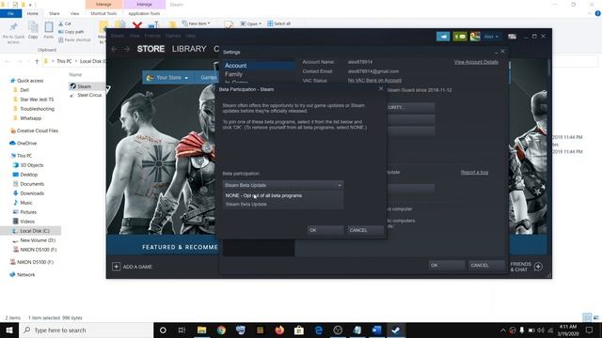602x338 pixels.
Task: Expand the Alex account name dropdown
Action: [491, 37]
